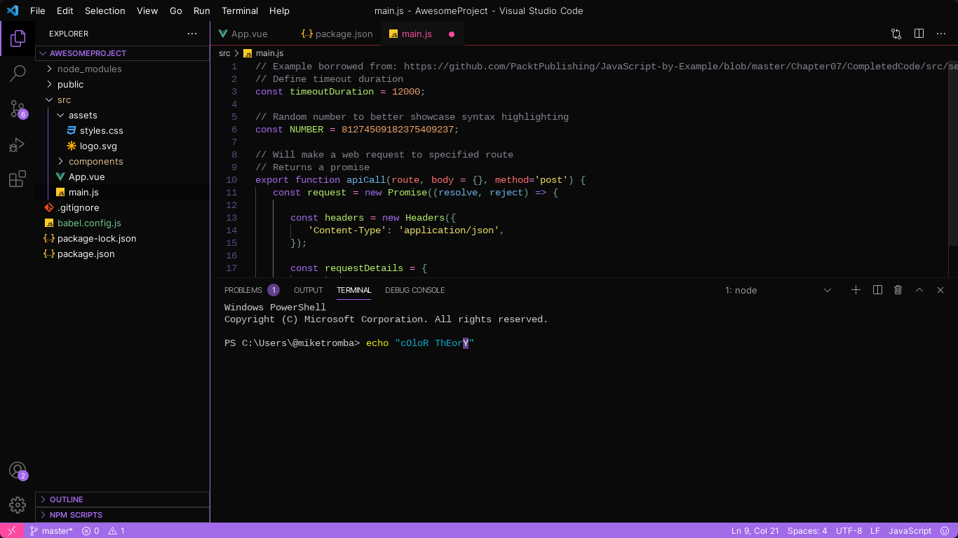Collapse the AWESOMEPROJECT root folder

(x=122, y=53)
